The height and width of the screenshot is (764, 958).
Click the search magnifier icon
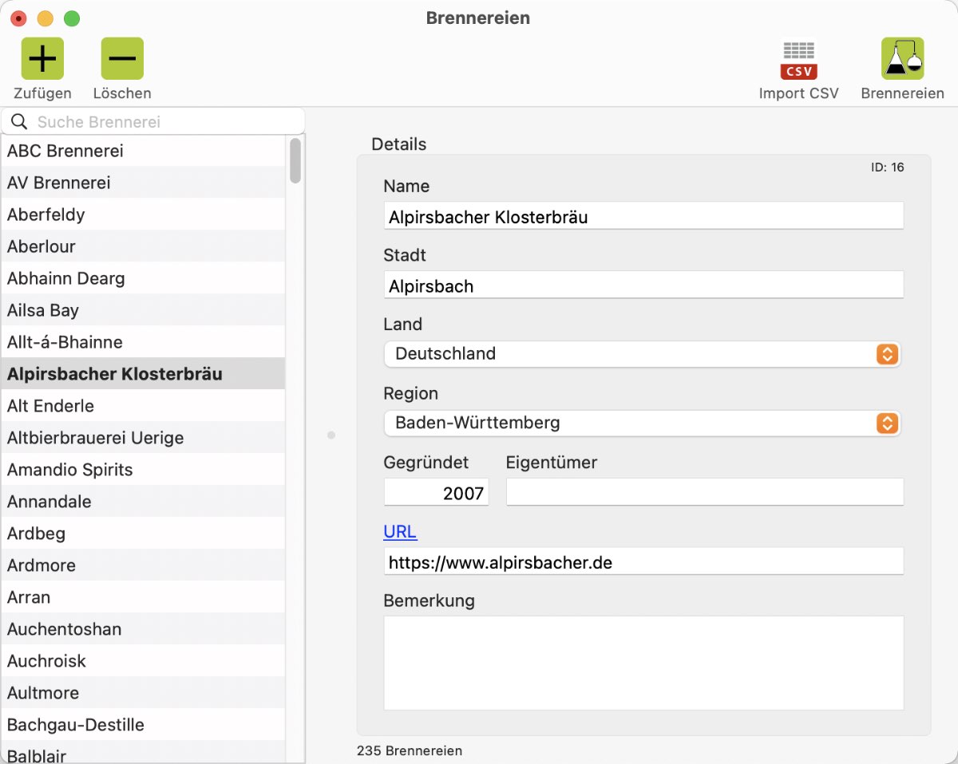19,122
